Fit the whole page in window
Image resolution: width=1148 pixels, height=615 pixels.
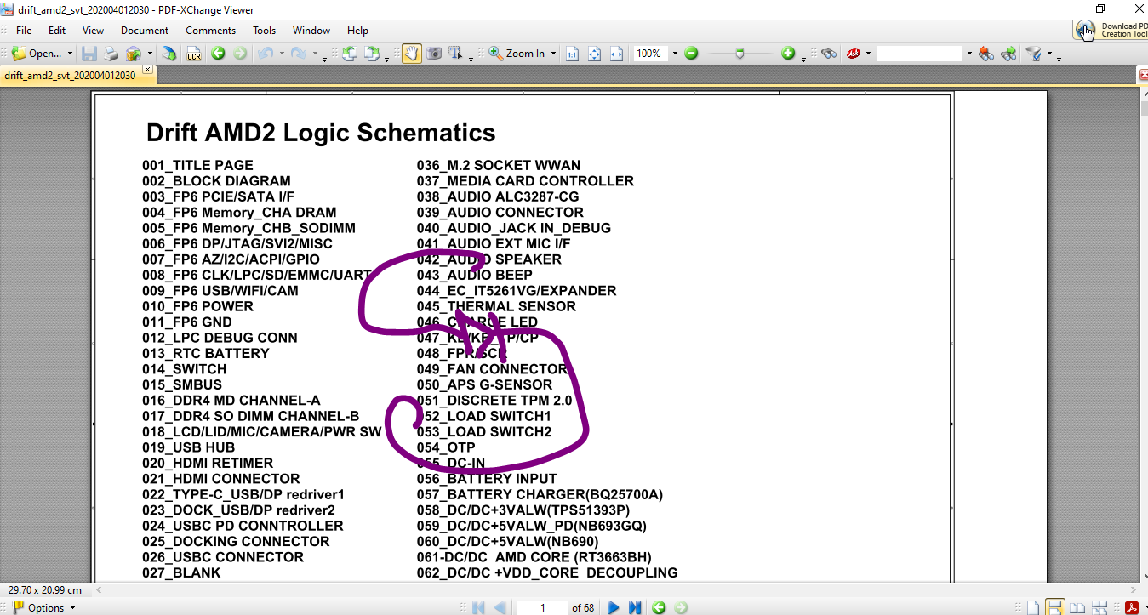click(x=595, y=54)
